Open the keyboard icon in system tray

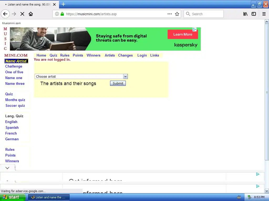[239, 197]
